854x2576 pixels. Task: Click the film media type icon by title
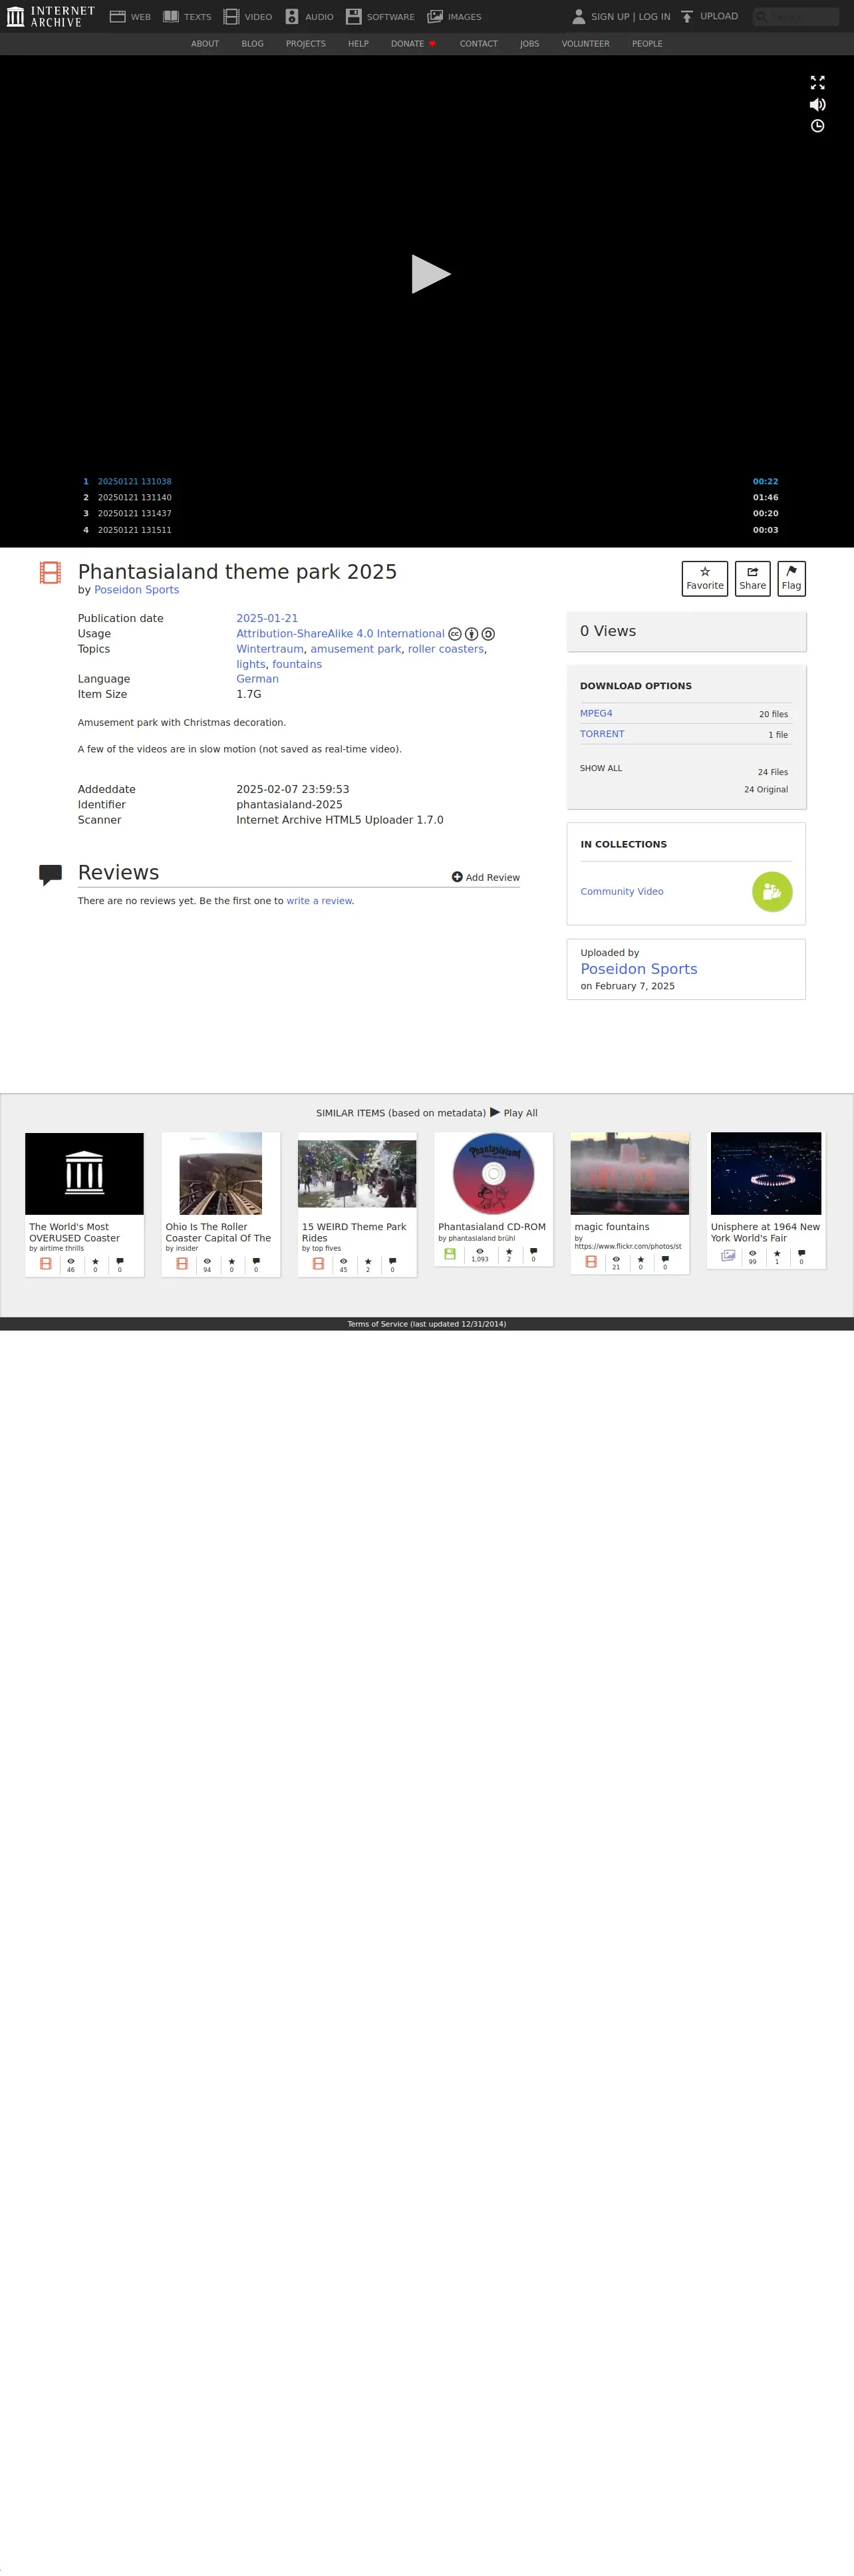[50, 572]
